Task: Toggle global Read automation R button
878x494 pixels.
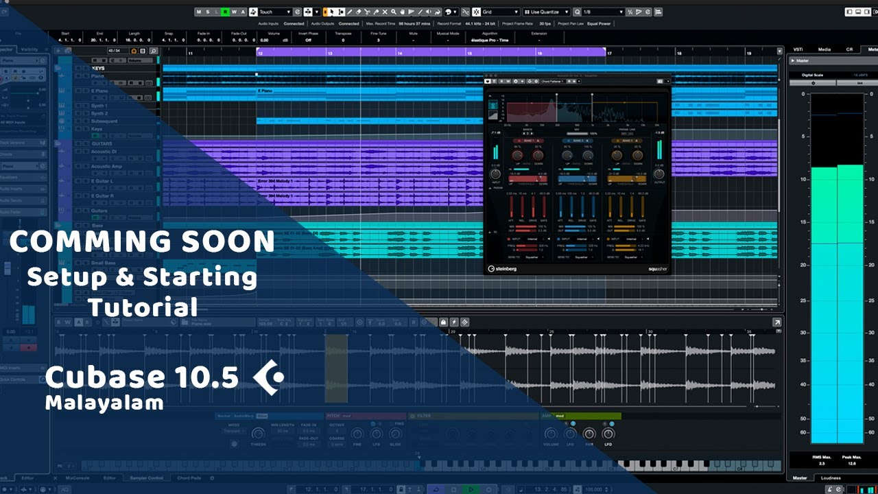Action: 226,12
